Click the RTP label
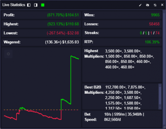 (x=89, y=42)
